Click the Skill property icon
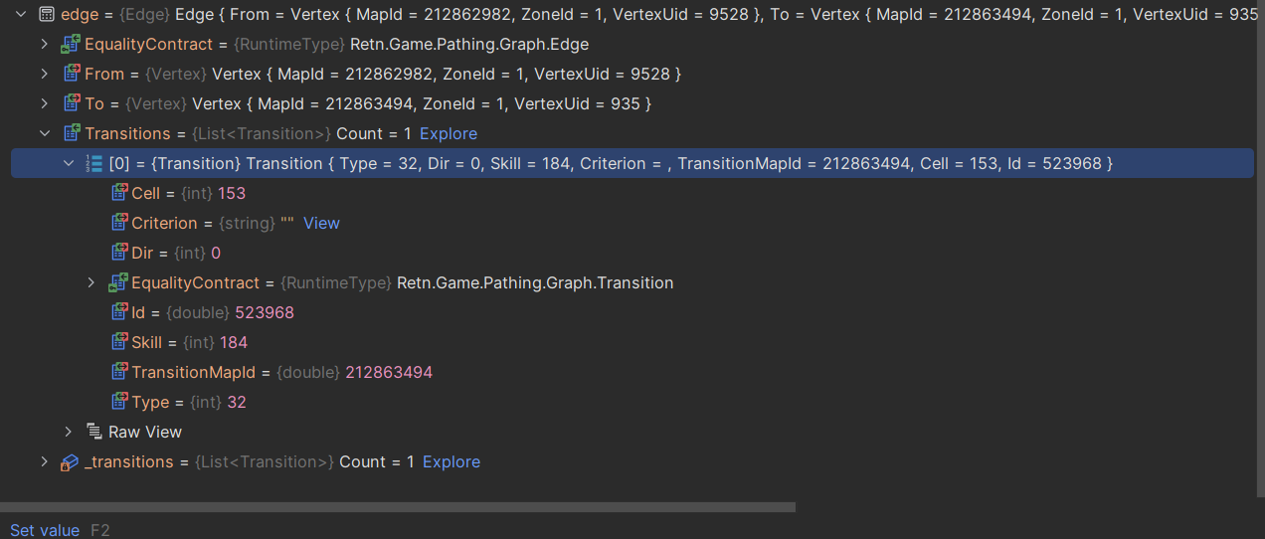 (x=119, y=342)
